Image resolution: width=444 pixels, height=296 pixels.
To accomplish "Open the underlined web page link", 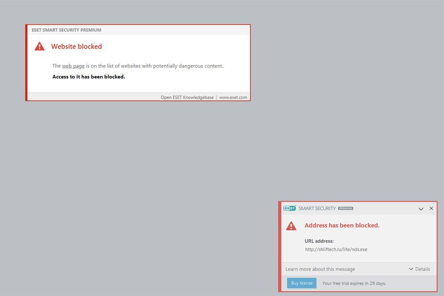I will [73, 66].
